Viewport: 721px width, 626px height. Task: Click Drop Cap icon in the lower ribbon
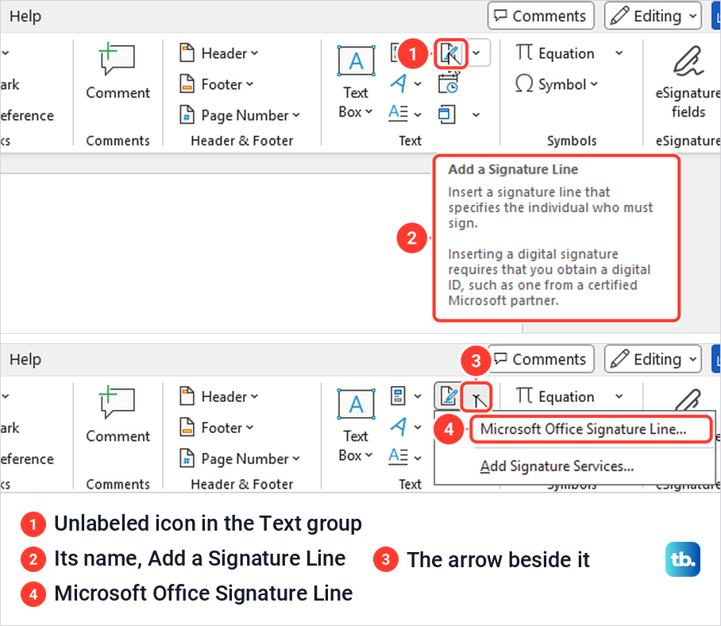398,456
